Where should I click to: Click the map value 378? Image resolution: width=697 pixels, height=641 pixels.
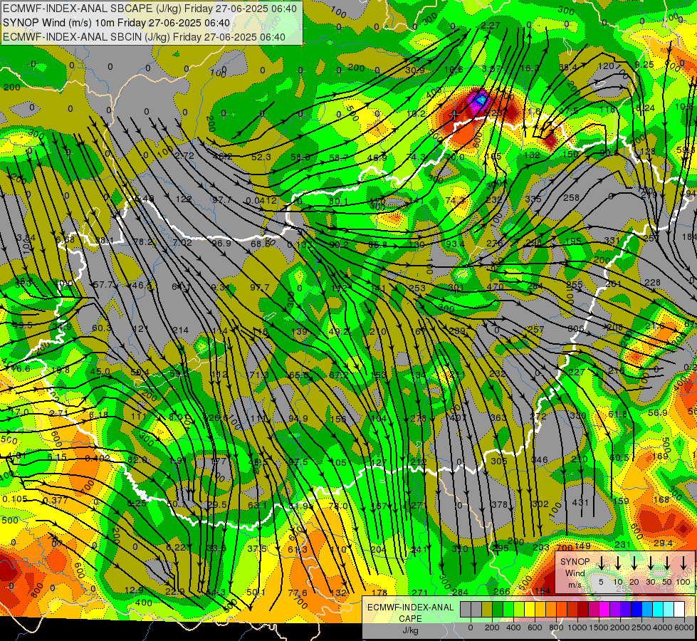500,504
